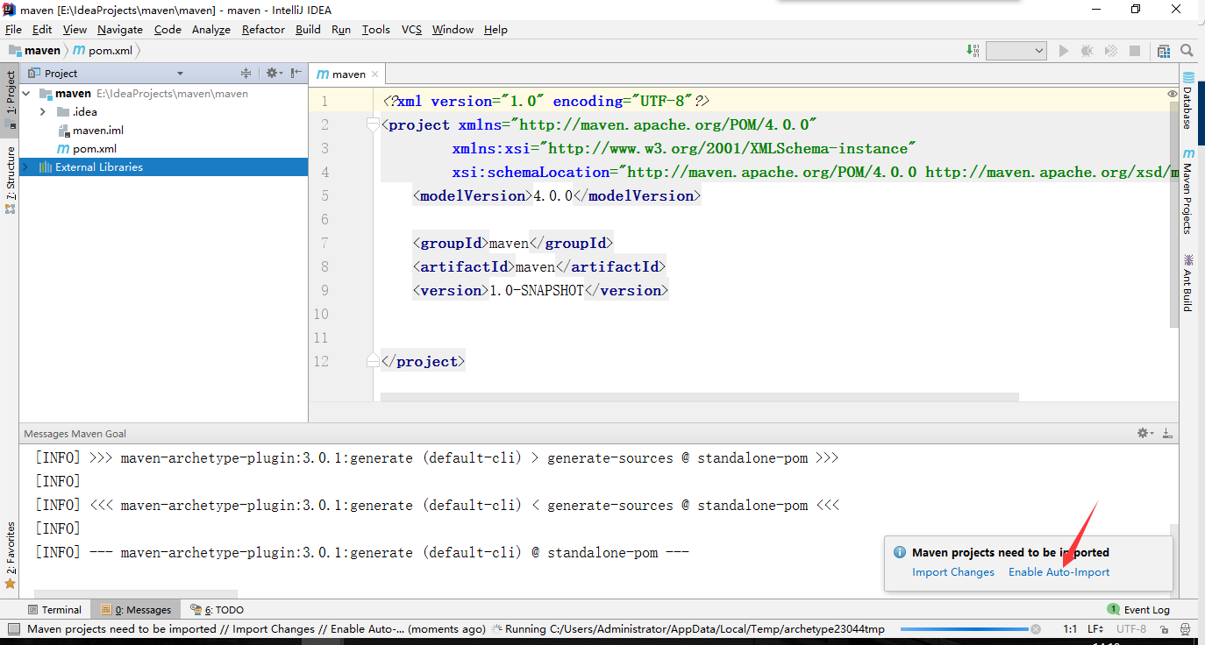1205x645 pixels.
Task: Open the Database tool window
Action: pos(1187,102)
